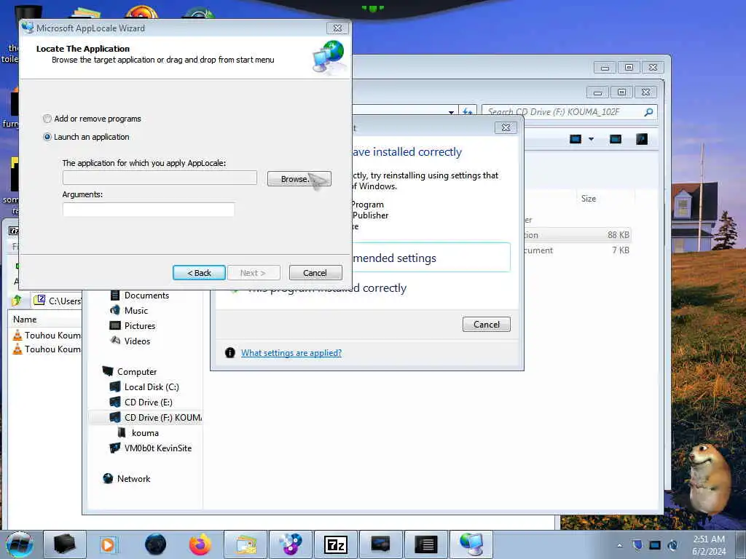Viewport: 746px width, 559px height.
Task: Click the Videos library icon
Action: 114,341
